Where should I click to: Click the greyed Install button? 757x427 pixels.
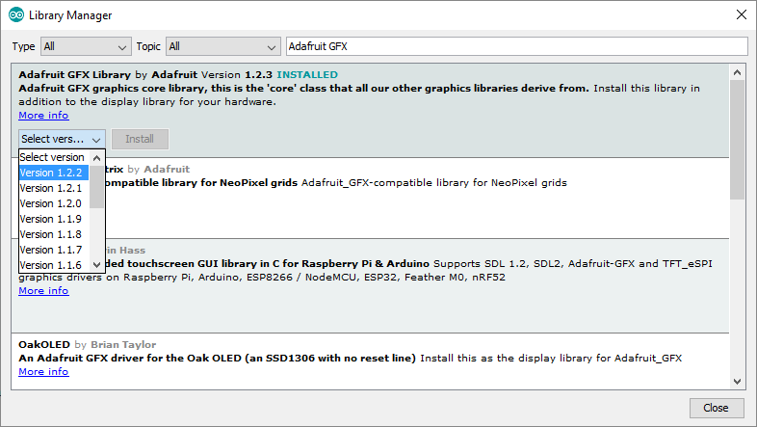(140, 139)
